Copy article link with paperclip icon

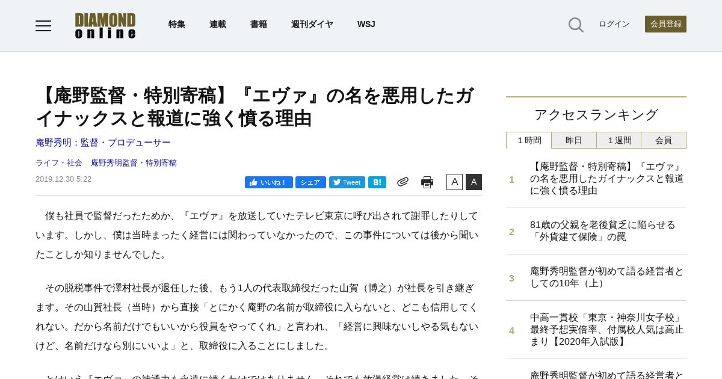403,182
